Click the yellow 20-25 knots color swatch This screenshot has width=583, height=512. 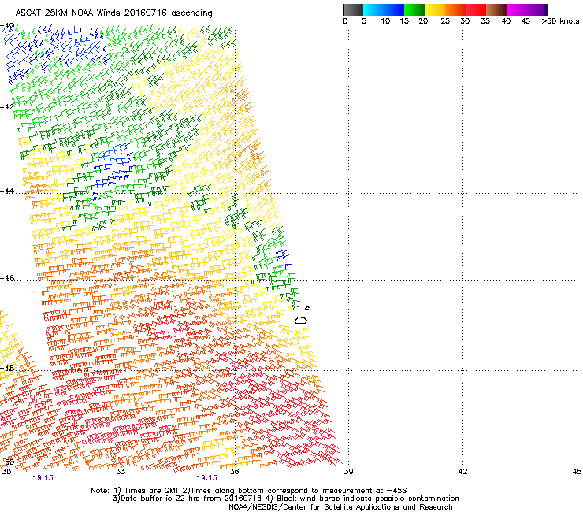click(435, 9)
